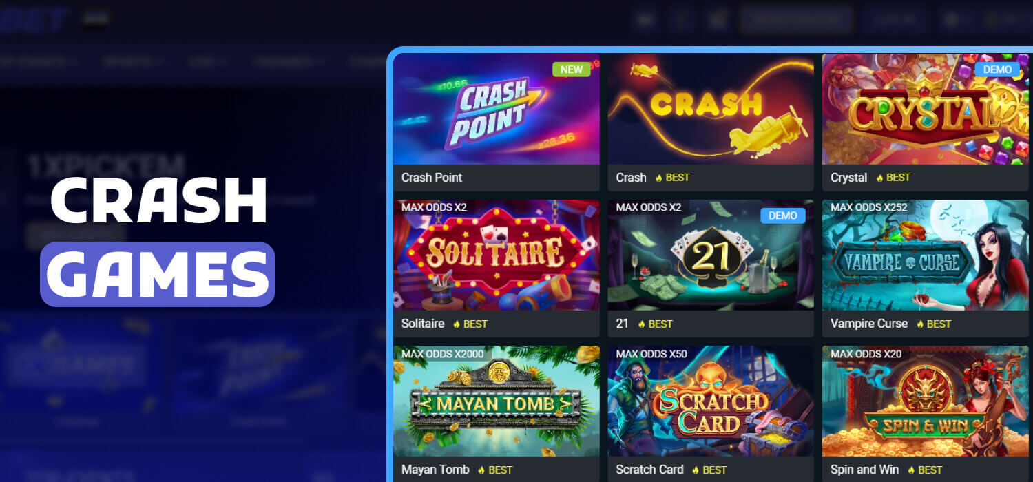Launch the 21 card game thumbnail

tap(711, 255)
